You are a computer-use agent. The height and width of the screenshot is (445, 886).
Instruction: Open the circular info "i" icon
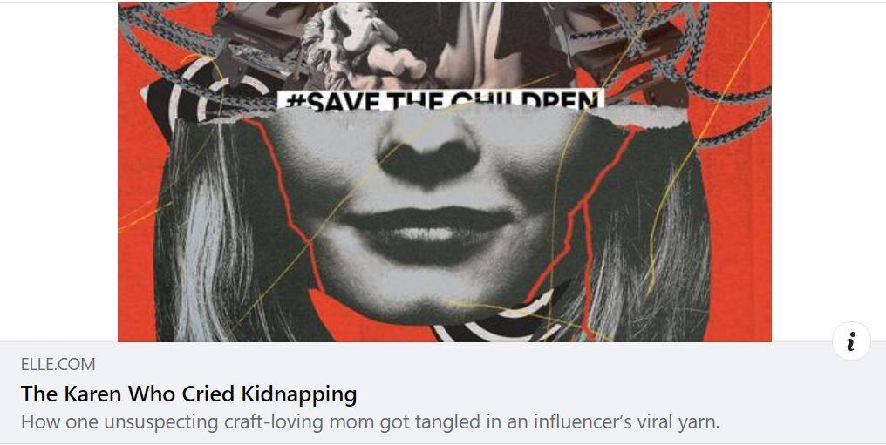tap(851, 340)
